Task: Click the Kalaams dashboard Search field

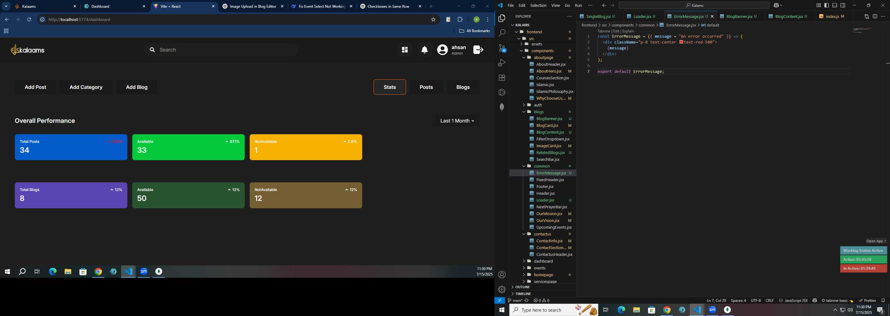Action: (221, 50)
